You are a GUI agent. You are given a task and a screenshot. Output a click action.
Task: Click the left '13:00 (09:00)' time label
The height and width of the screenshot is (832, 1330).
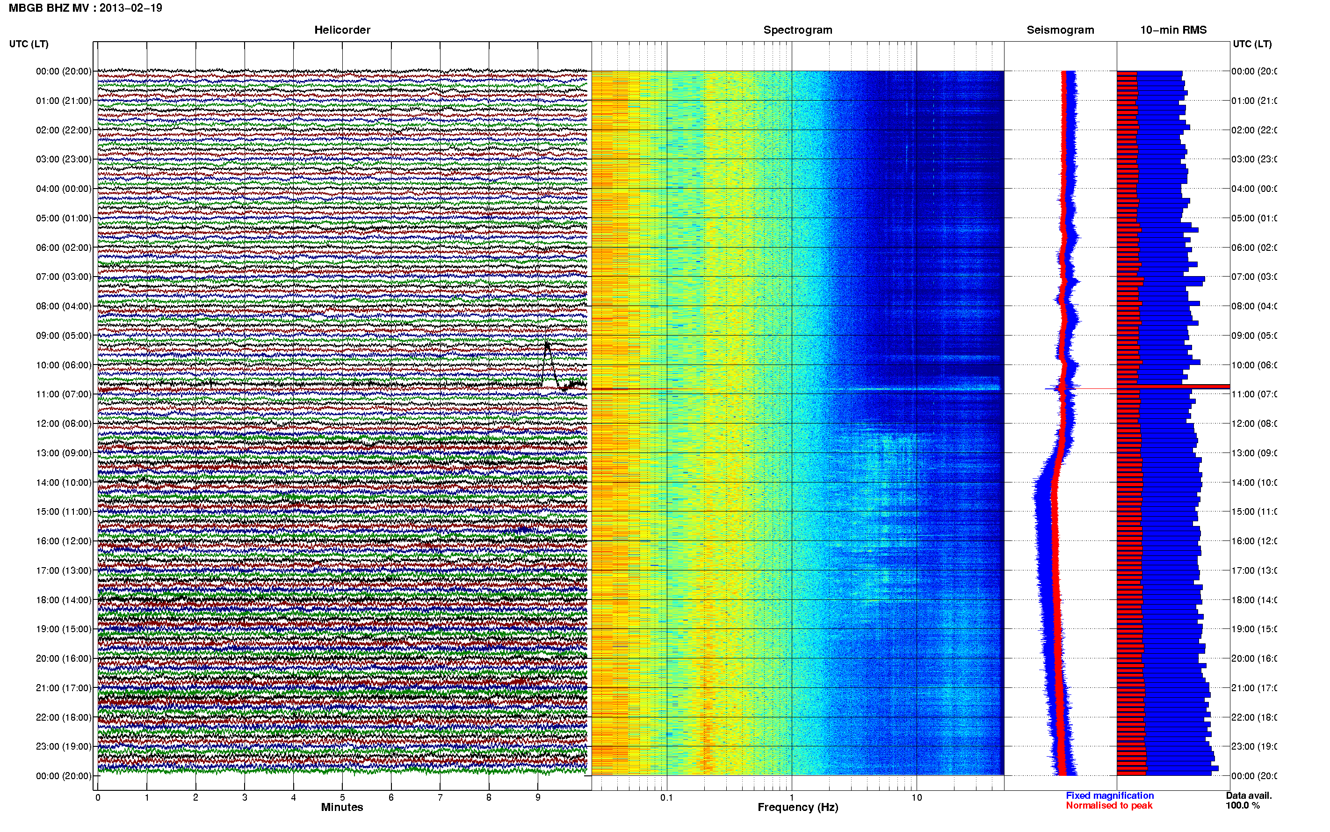[x=64, y=453]
